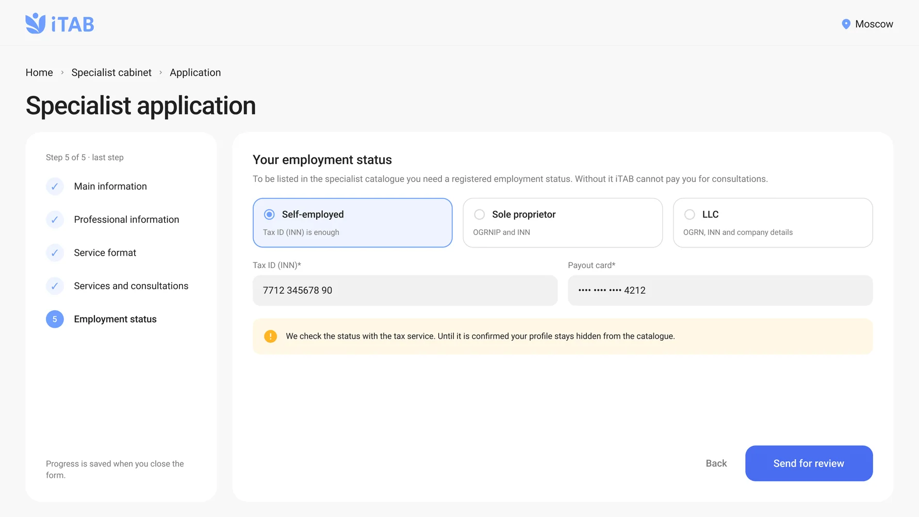This screenshot has width=919, height=517.
Task: Click the Application breadcrumb
Action: click(x=195, y=73)
